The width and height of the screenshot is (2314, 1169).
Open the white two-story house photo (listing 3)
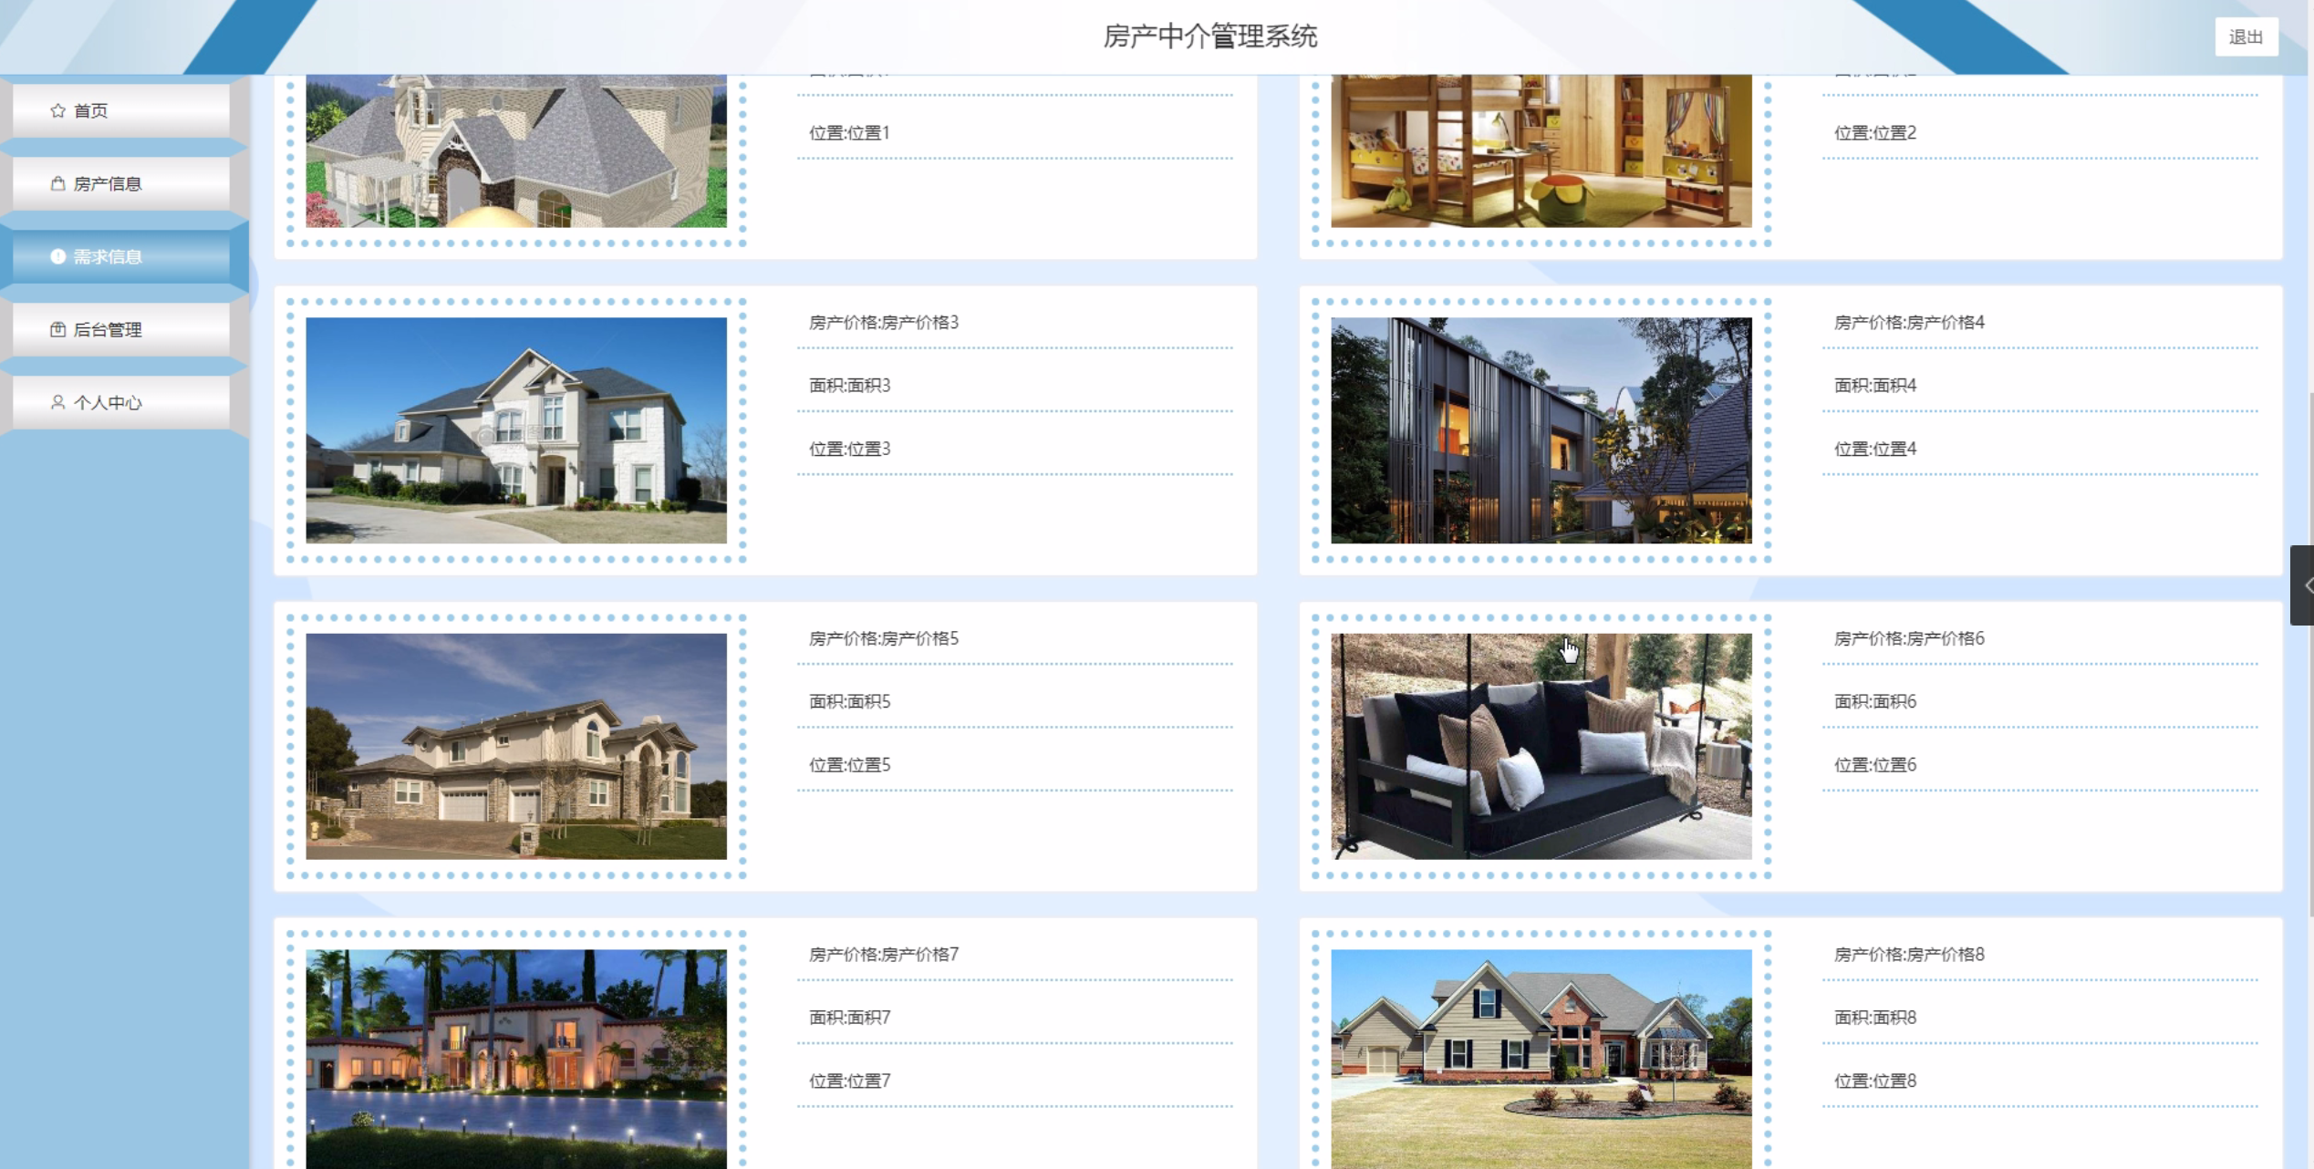click(x=515, y=429)
